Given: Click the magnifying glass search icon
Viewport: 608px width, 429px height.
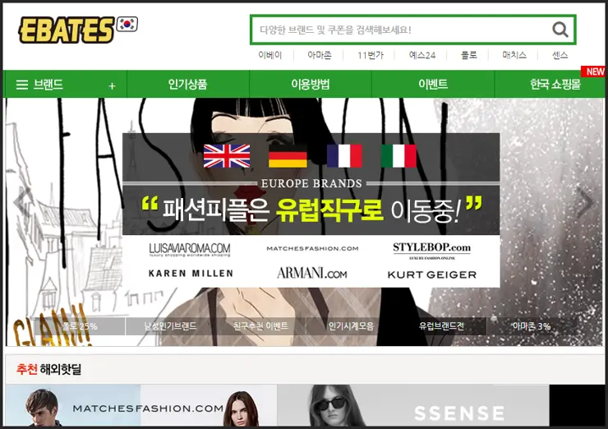Looking at the screenshot, I should pyautogui.click(x=560, y=30).
